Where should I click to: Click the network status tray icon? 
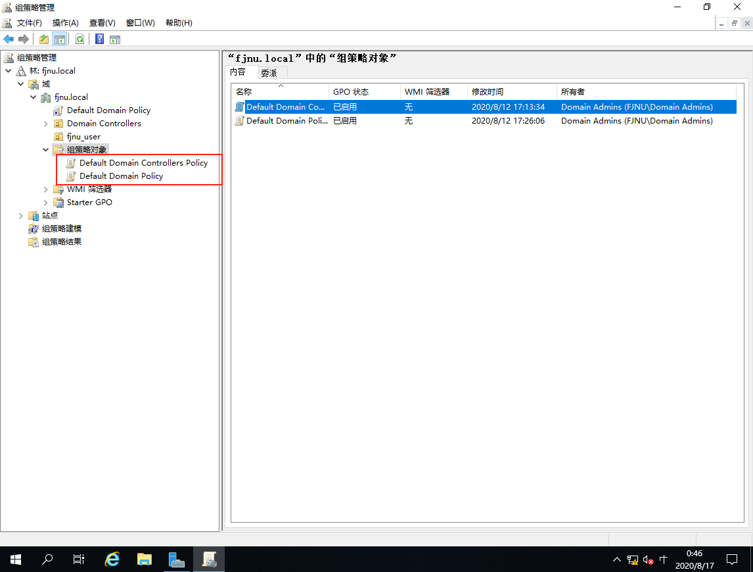point(633,560)
